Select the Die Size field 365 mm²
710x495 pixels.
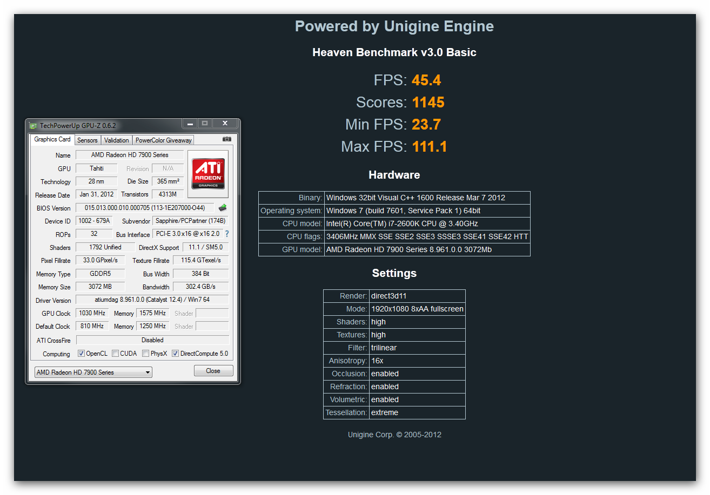168,181
